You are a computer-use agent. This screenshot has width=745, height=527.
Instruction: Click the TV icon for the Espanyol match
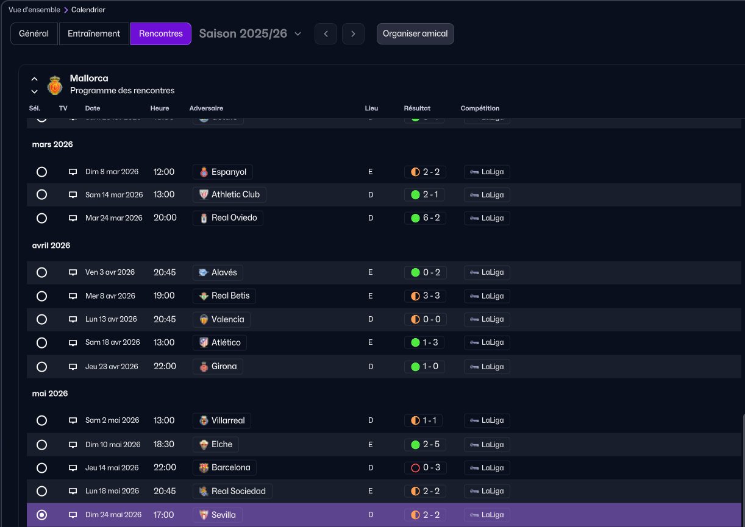pyautogui.click(x=73, y=172)
